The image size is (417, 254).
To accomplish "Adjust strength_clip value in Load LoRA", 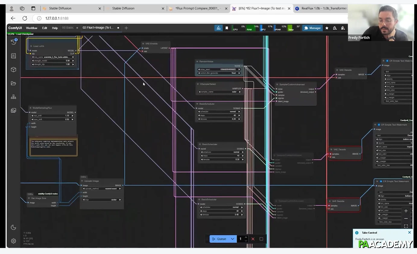I will click(52, 64).
